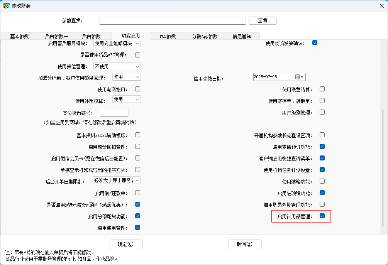Close the 修改账套 dialog
This screenshot has width=388, height=265.
tap(382, 6)
